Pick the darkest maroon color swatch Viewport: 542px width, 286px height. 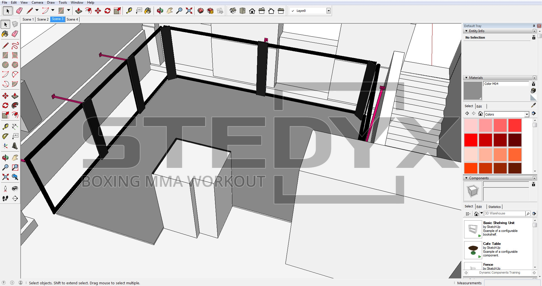coord(515,140)
